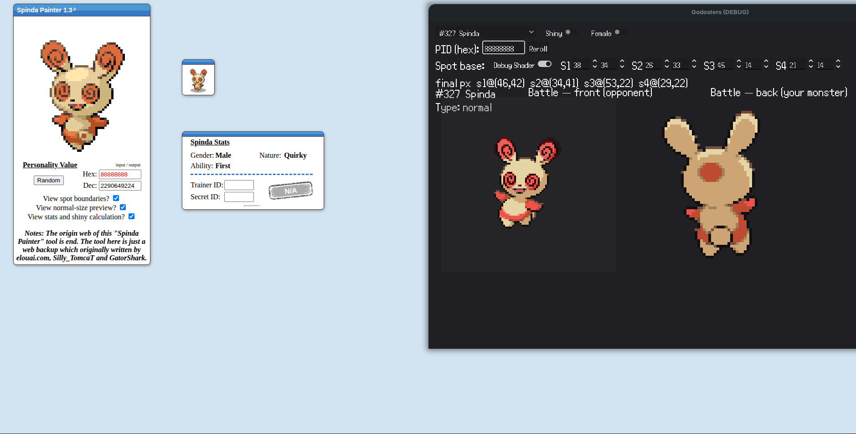
Task: Click the Spinda Painter 1.3 title bar
Action: 82,10
